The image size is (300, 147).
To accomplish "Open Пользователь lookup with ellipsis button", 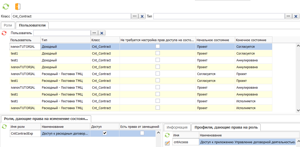I will (94, 33).
